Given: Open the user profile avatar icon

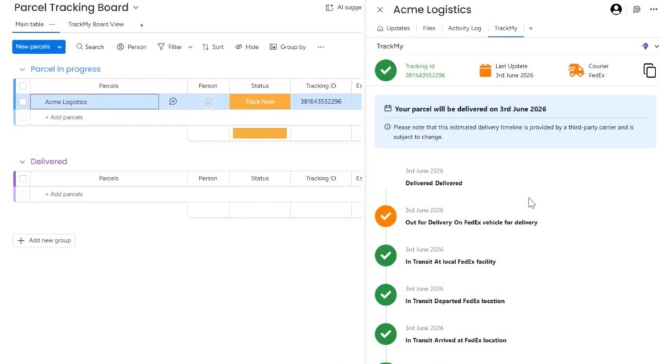Looking at the screenshot, I should (616, 9).
